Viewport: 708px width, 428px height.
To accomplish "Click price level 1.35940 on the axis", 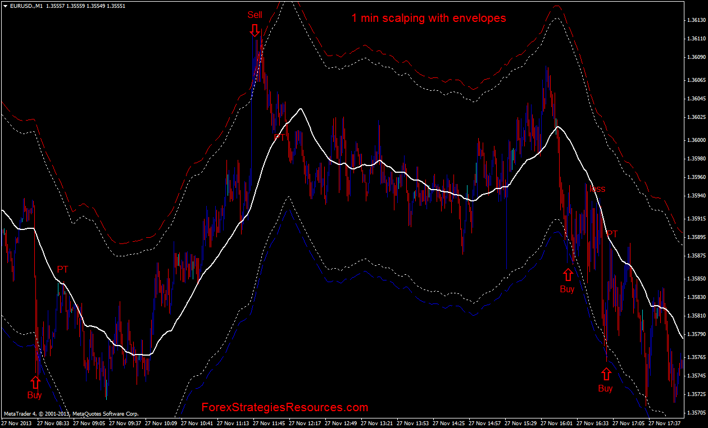I will click(696, 196).
